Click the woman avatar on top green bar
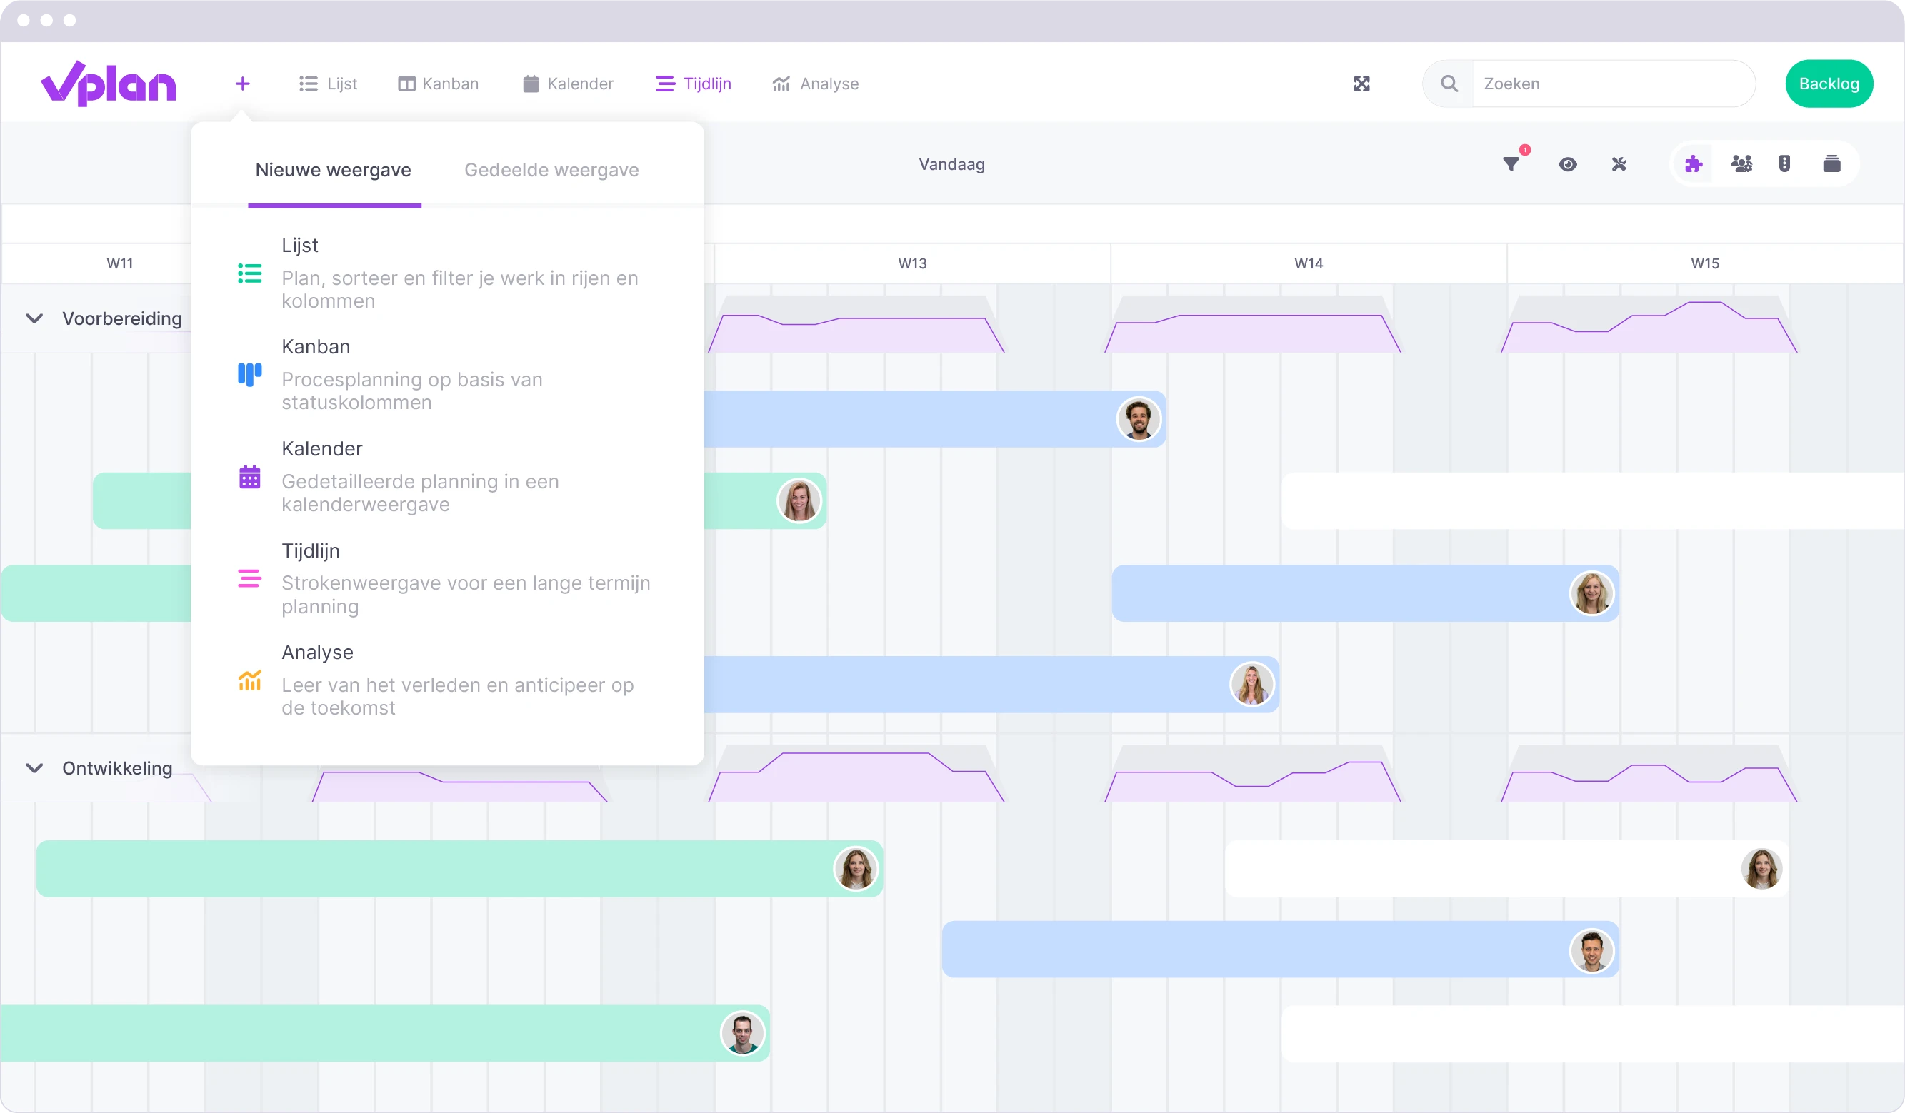Screen dimensions: 1905x1113 (799, 501)
